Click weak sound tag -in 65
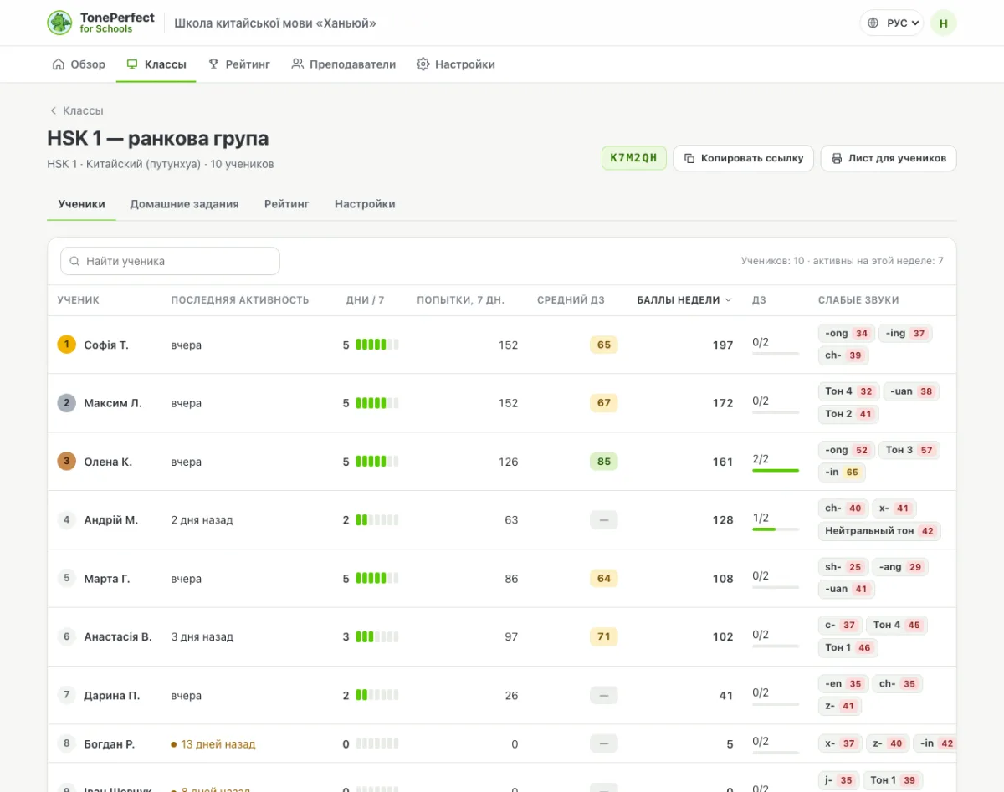Screen dimensions: 1004x792 coord(842,473)
